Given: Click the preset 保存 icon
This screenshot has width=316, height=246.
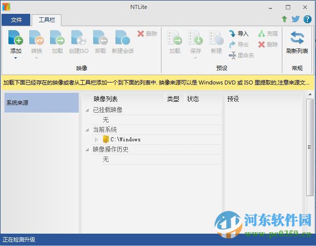Looking at the screenshot, I should click(196, 38).
